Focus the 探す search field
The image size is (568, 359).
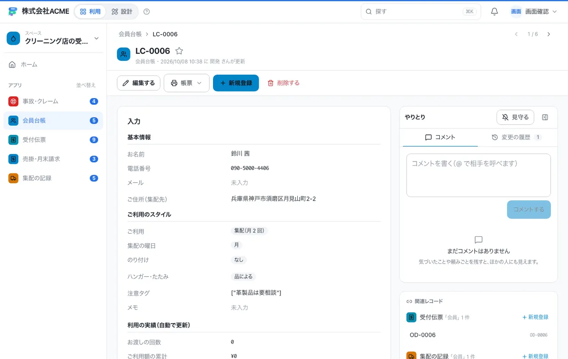tap(421, 12)
